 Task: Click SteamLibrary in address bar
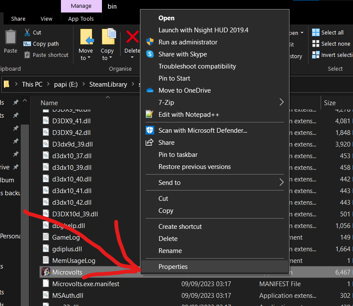coord(108,84)
